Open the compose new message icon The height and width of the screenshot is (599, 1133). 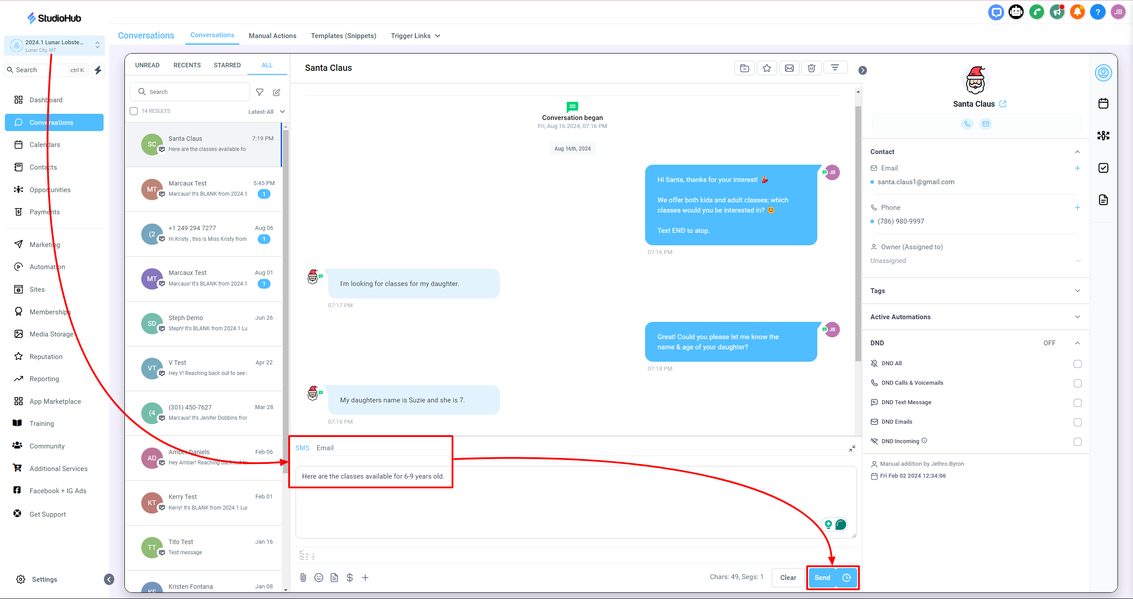[x=276, y=92]
